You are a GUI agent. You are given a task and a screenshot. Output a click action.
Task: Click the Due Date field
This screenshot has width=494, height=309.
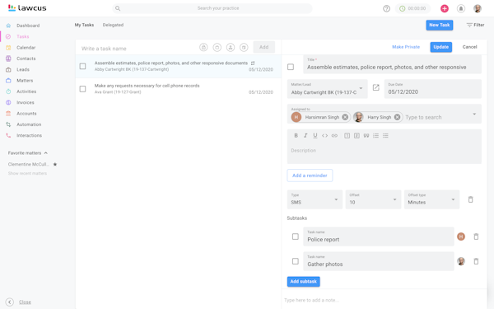point(432,89)
